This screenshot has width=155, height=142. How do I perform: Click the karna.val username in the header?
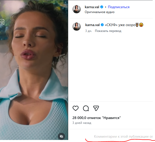[92, 7]
